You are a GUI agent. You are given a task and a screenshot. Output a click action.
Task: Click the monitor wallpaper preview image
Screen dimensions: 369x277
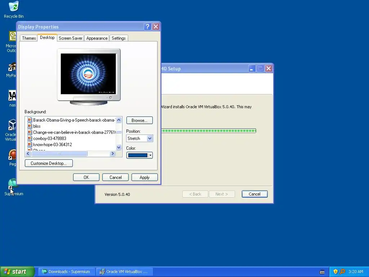(x=88, y=74)
